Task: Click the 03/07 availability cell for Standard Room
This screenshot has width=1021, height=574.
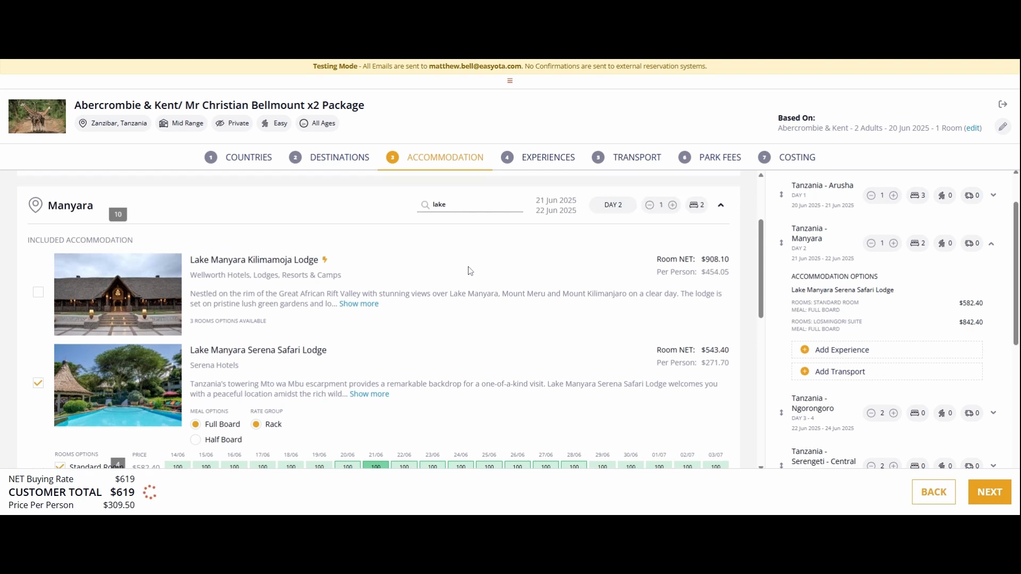Action: [716, 466]
